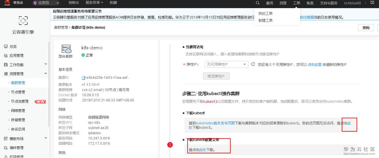Click the 模板市场 grid icon
The height and width of the screenshot is (158, 379).
pos(6,139)
